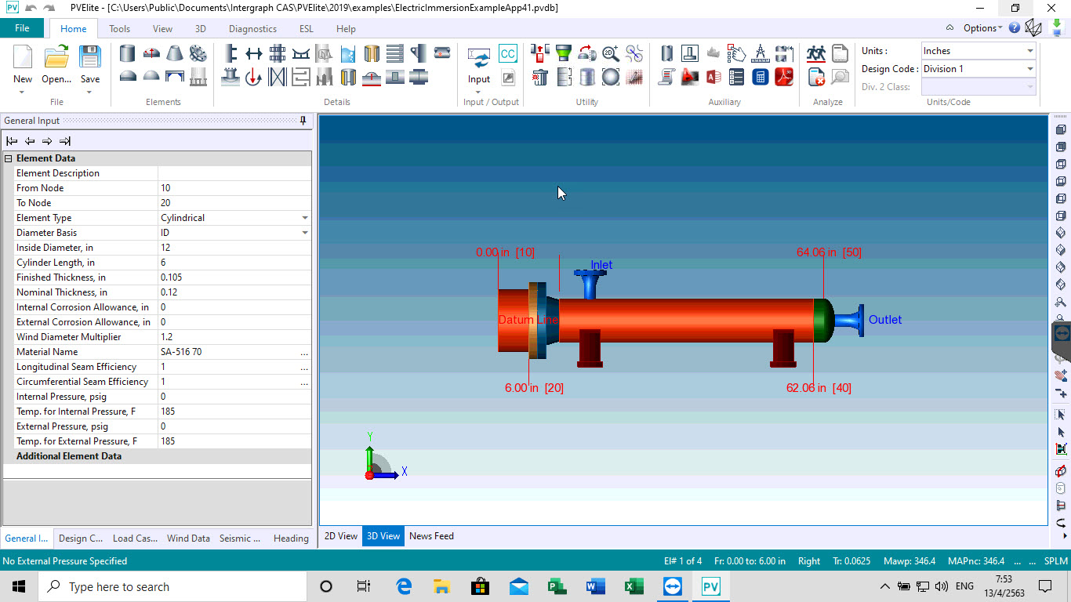
Task: Open Excel from the taskbar
Action: coord(634,586)
